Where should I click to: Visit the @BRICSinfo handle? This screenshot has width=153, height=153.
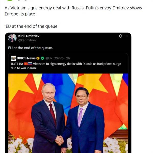[x=55, y=58]
